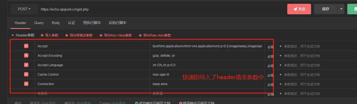Select the Accept-Language parameter name cell
The height and width of the screenshot is (104, 357).
coord(92,65)
